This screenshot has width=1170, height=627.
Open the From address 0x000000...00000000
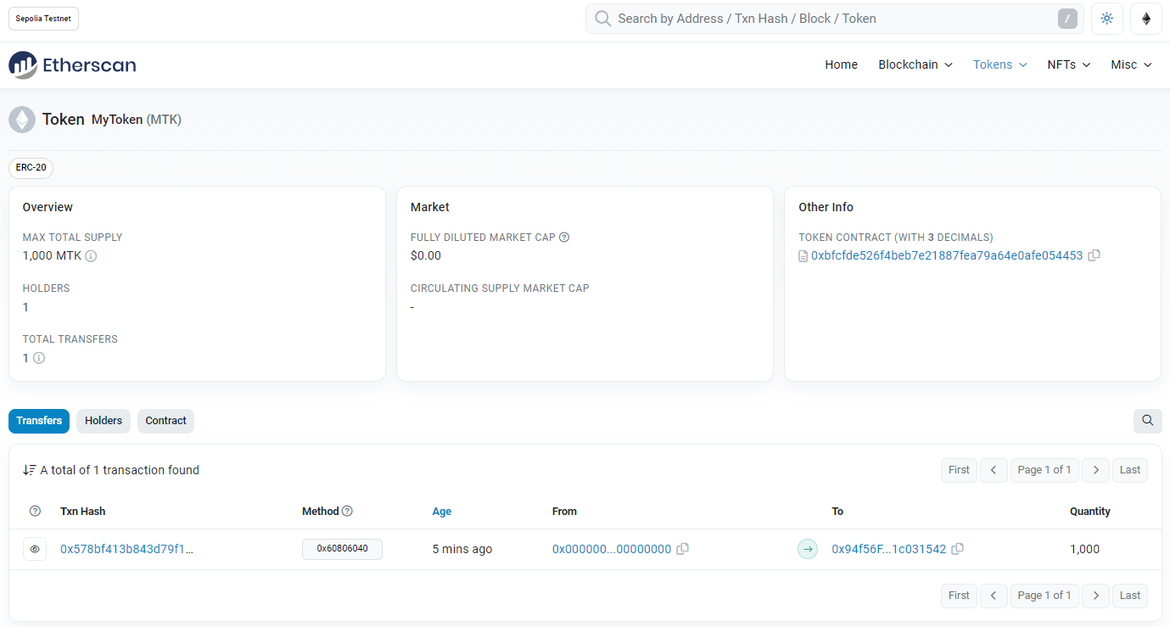click(x=612, y=549)
